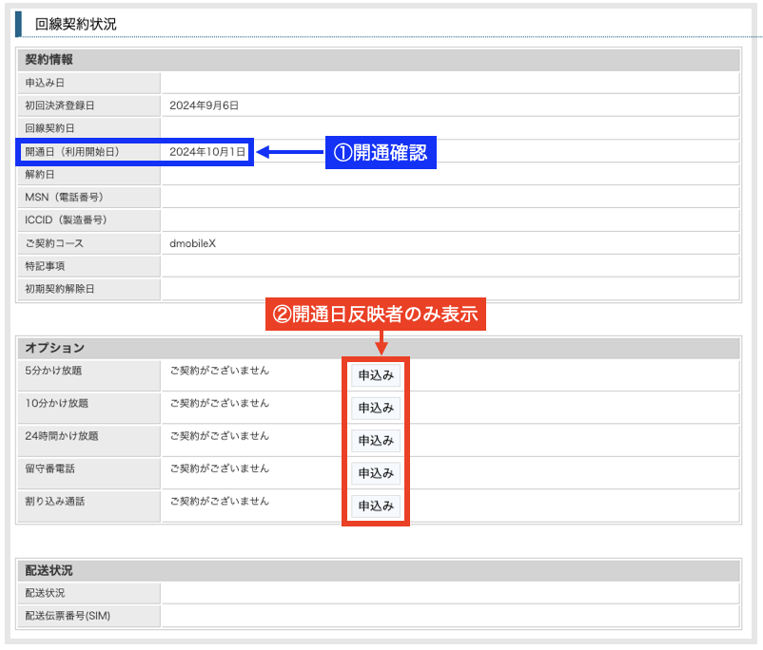Click the 回線契約状況 page heading
The image size is (763, 650).
click(x=76, y=24)
